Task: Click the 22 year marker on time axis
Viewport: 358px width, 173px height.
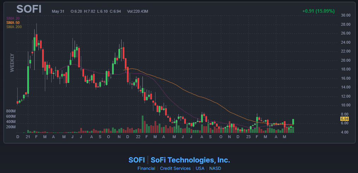Action: (138, 137)
